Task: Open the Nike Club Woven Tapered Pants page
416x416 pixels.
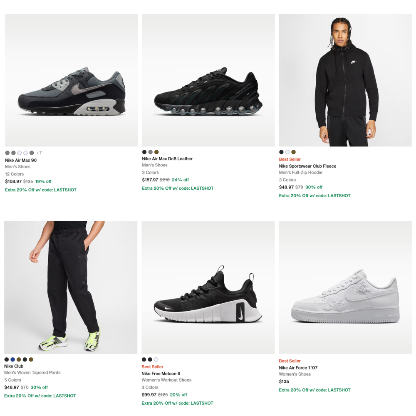Action: click(13, 366)
